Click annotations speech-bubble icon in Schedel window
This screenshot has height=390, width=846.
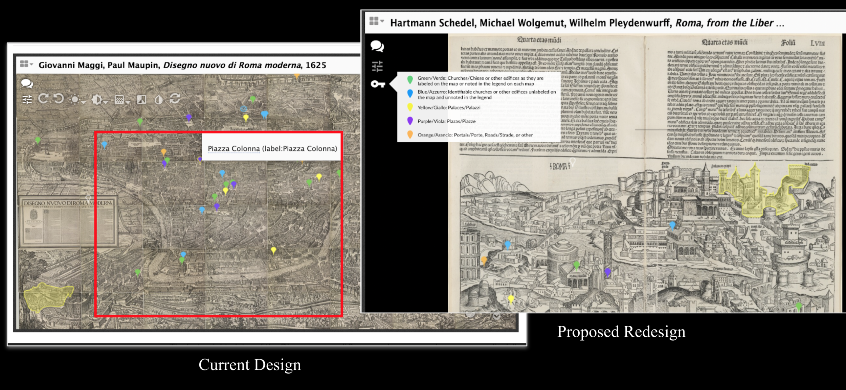tap(377, 46)
